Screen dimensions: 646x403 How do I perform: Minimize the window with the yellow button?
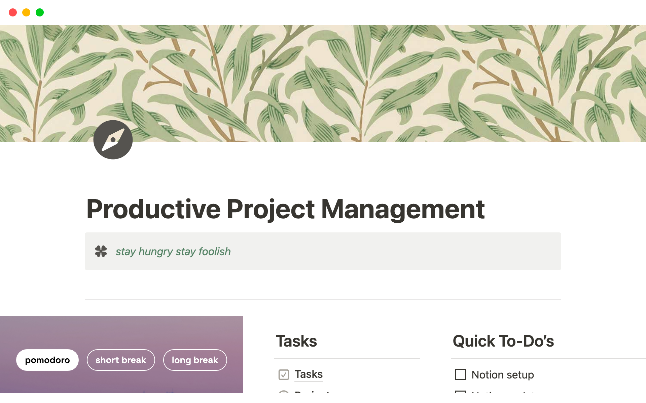click(26, 12)
